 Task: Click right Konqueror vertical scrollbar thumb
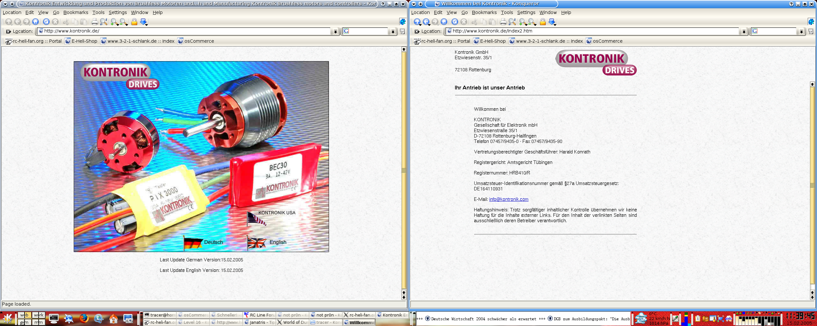(812, 185)
